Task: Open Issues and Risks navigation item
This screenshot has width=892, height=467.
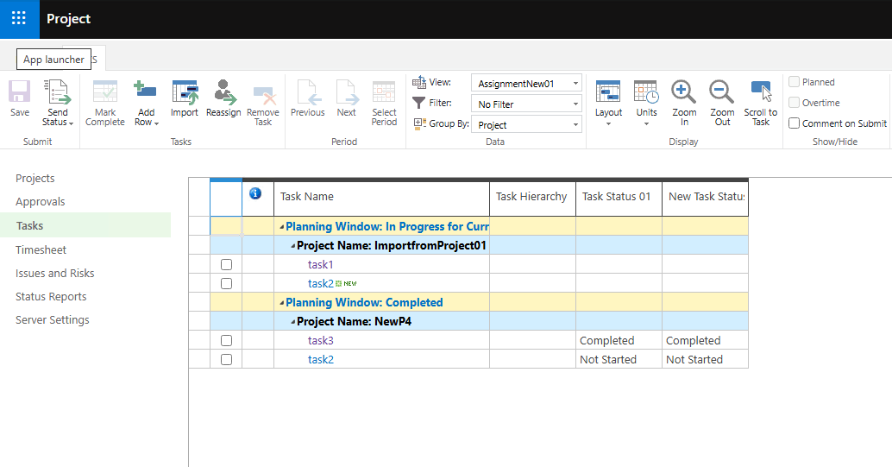Action: (x=55, y=273)
